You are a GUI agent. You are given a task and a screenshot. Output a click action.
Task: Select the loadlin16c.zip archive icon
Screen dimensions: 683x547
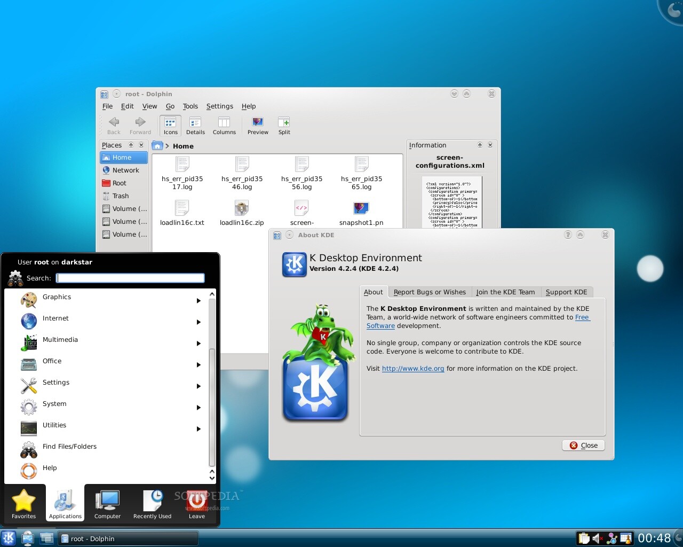coord(241,208)
